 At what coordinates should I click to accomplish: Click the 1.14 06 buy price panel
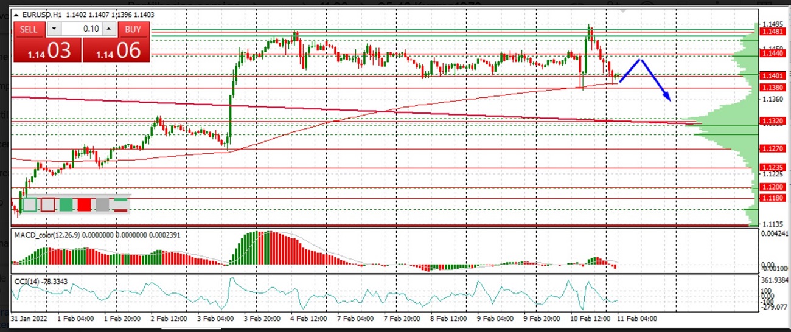(x=116, y=50)
